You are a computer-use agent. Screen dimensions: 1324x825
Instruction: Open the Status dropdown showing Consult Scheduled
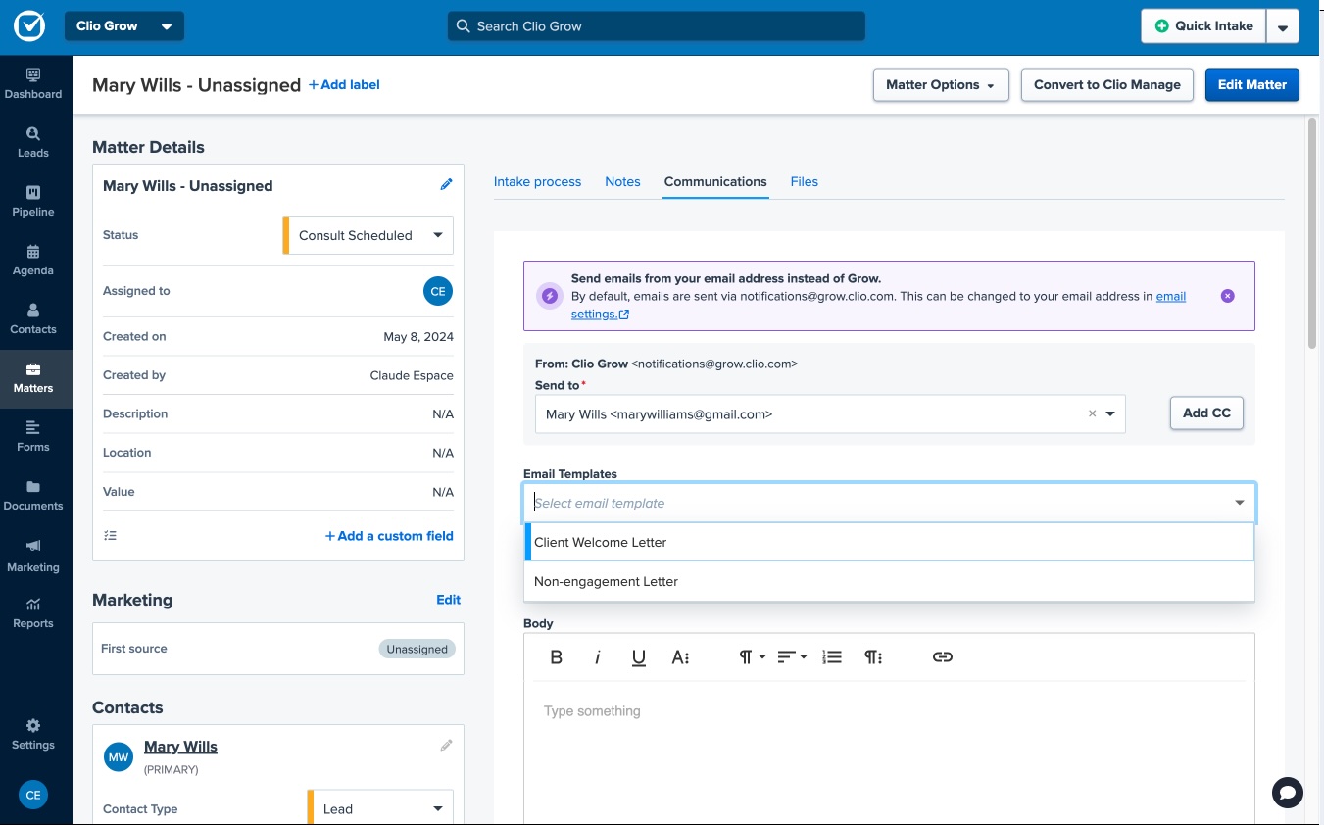369,235
